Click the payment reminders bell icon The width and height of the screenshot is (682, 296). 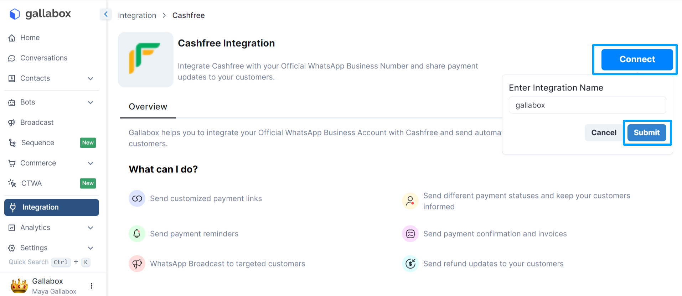point(137,234)
